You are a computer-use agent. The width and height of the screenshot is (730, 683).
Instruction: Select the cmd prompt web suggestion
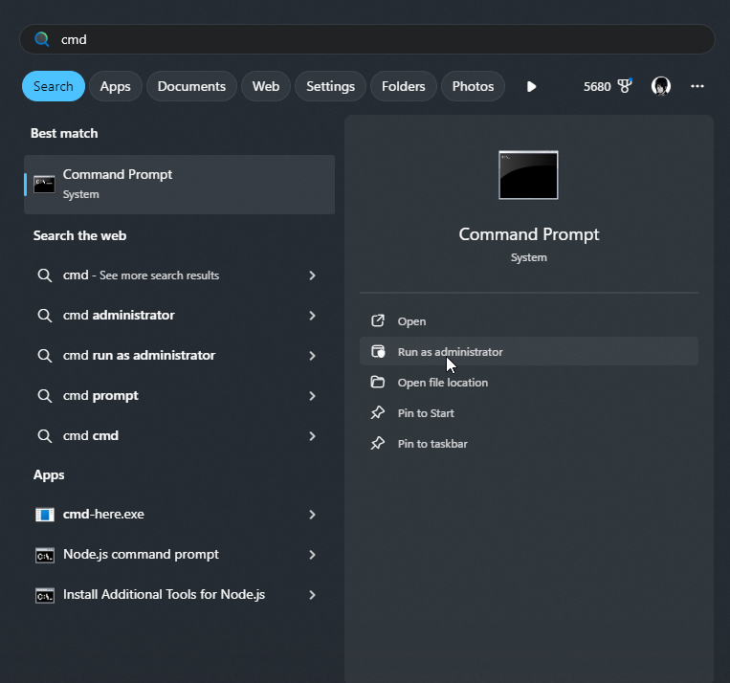179,396
